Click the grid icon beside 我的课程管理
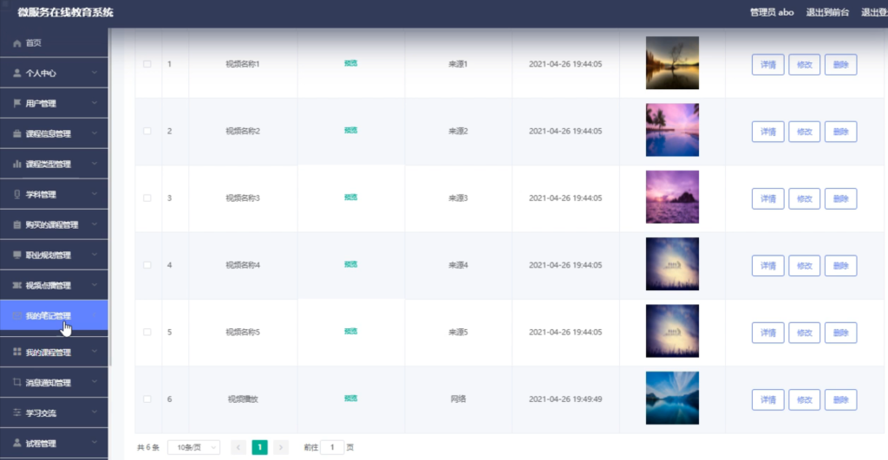This screenshot has width=888, height=460. [x=17, y=352]
